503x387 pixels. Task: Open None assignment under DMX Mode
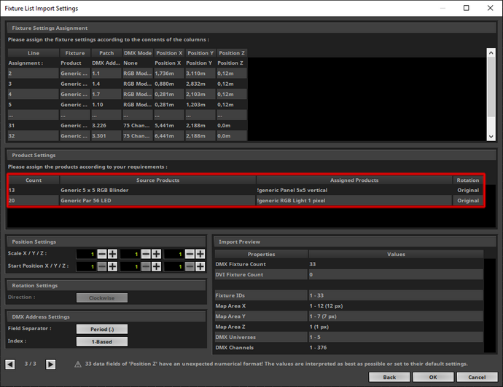[x=138, y=63]
